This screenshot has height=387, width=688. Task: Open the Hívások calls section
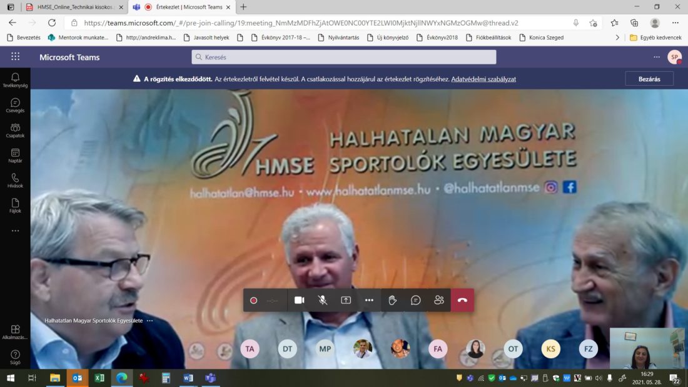[15, 180]
